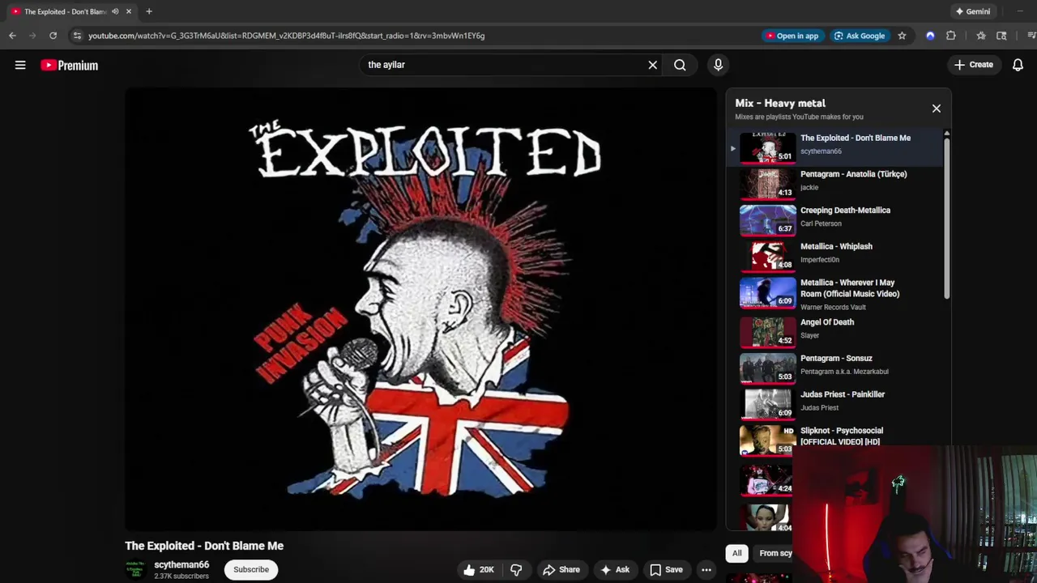This screenshot has width=1037, height=583.
Task: Select Judas Priest - Painkiller in playlist
Action: (x=836, y=403)
